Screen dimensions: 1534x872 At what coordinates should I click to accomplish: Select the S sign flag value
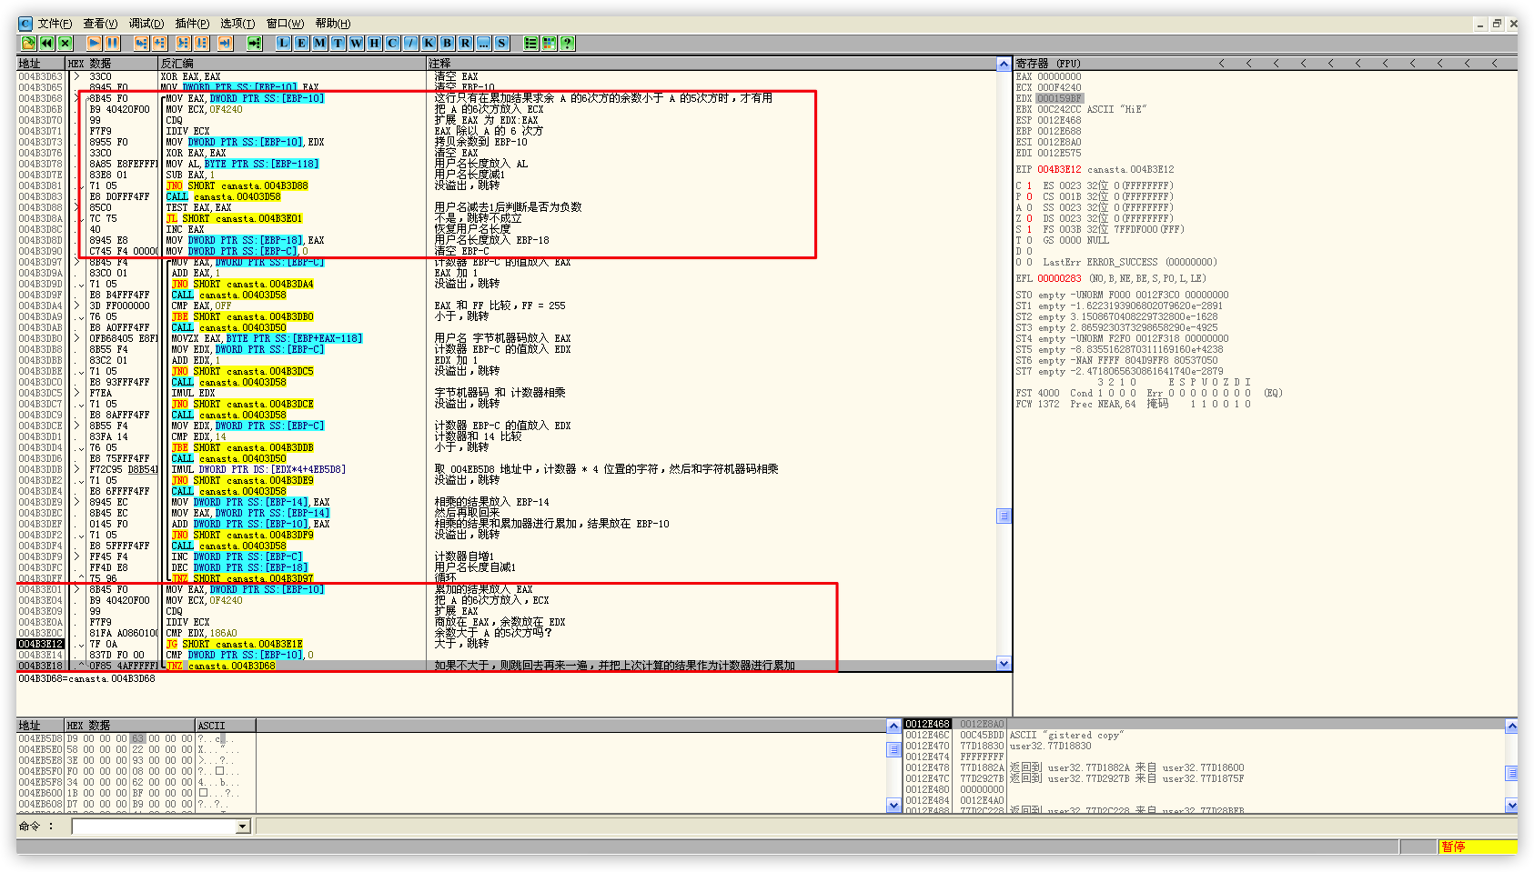click(1029, 229)
